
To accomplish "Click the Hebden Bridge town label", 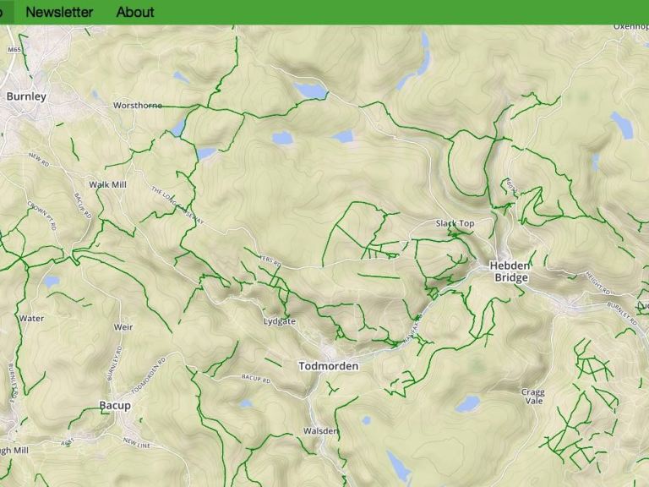I will pos(510,271).
